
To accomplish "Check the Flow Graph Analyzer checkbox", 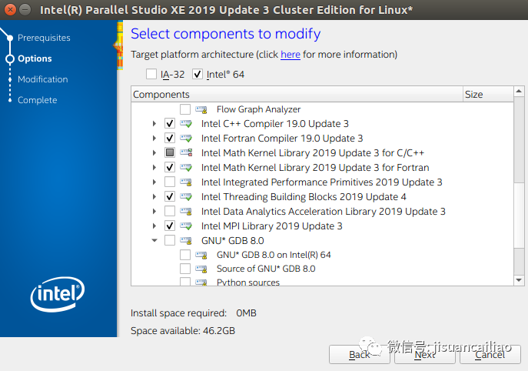I will pos(185,109).
